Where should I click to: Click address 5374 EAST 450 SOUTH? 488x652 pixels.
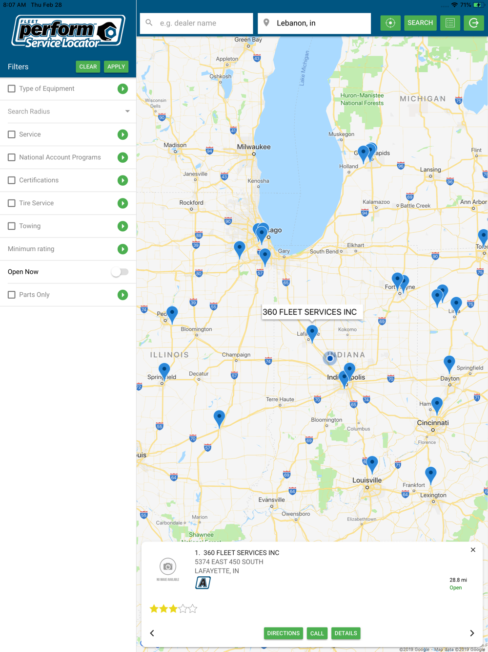tap(229, 562)
